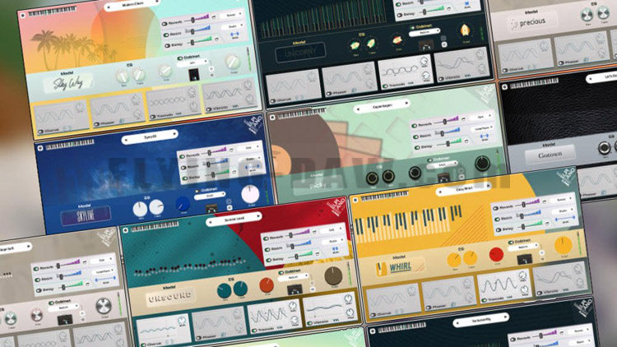
Task: Click previous preset arrow in Unsound panel
Action: click(x=210, y=222)
